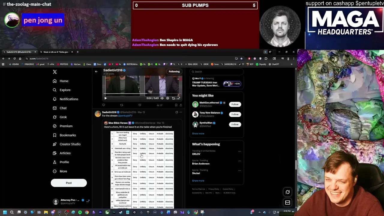Like the video post
The height and width of the screenshot is (216, 384).
pyautogui.click(x=139, y=105)
